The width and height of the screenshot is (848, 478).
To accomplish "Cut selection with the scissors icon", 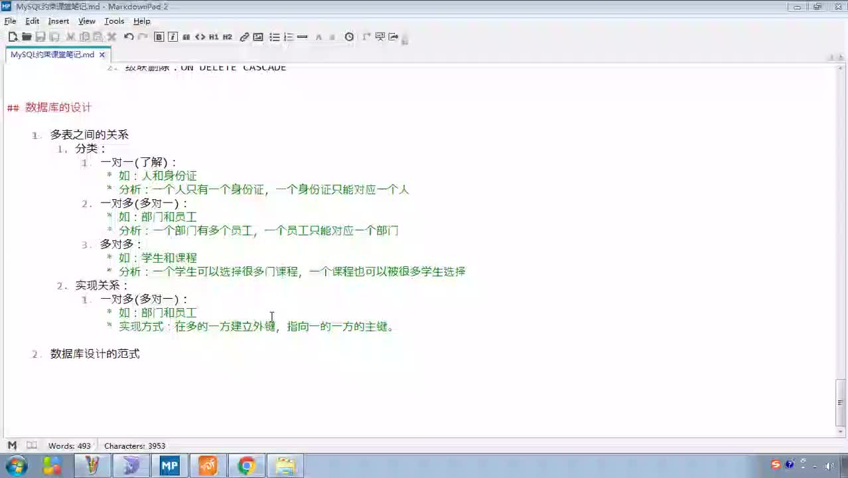I will point(70,37).
